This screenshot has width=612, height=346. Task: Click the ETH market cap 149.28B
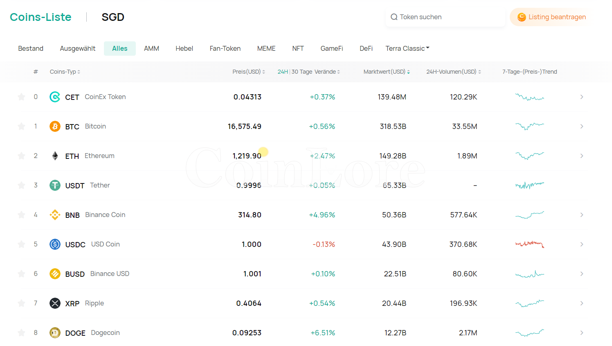(x=393, y=156)
